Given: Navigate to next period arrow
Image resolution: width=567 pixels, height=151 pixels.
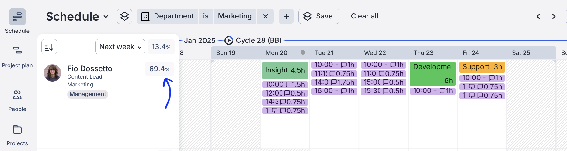Looking at the screenshot, I should click(x=554, y=16).
